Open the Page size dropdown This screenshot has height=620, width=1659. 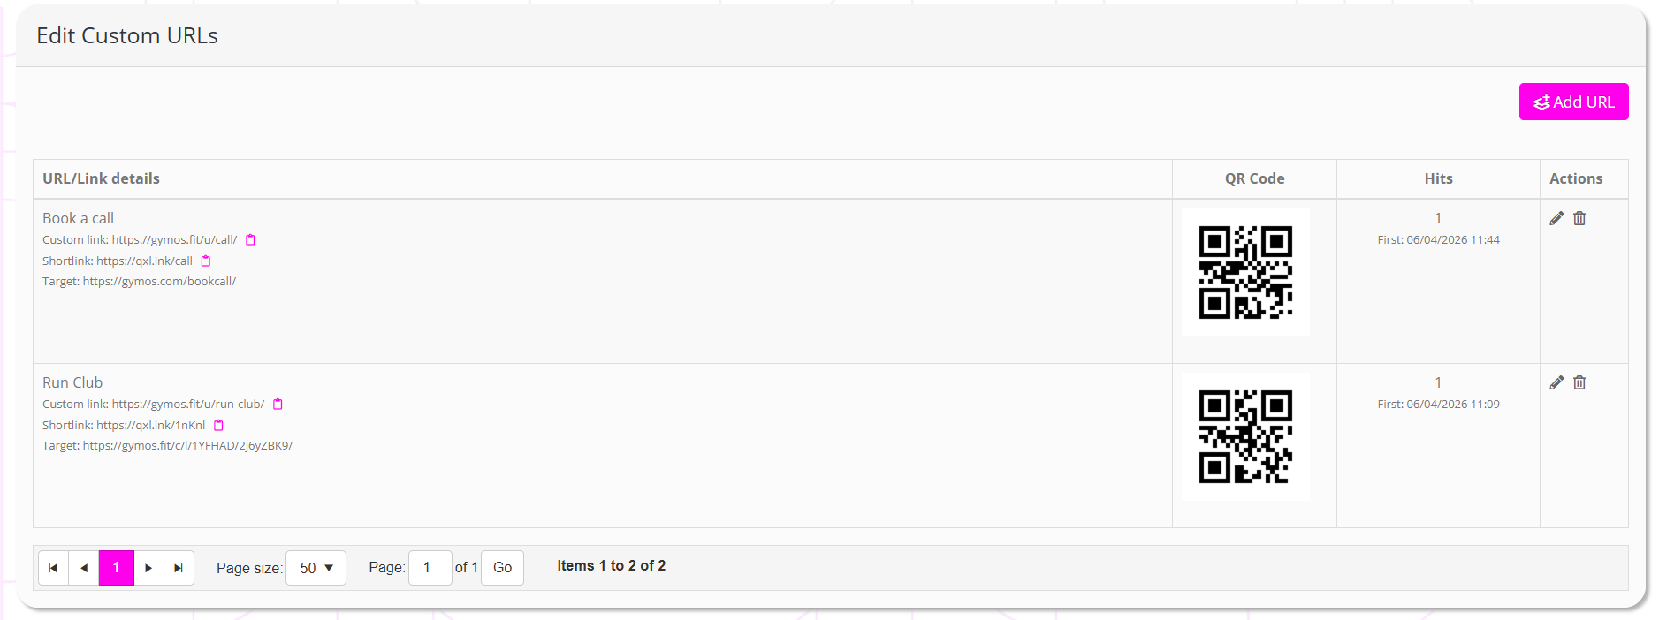click(316, 568)
